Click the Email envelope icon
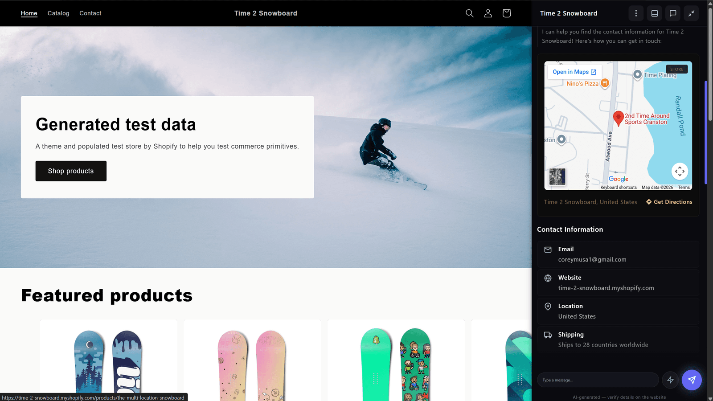 tap(548, 250)
